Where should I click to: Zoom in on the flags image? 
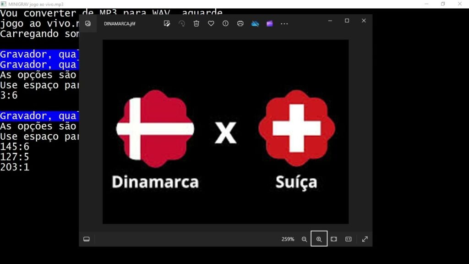tap(319, 239)
